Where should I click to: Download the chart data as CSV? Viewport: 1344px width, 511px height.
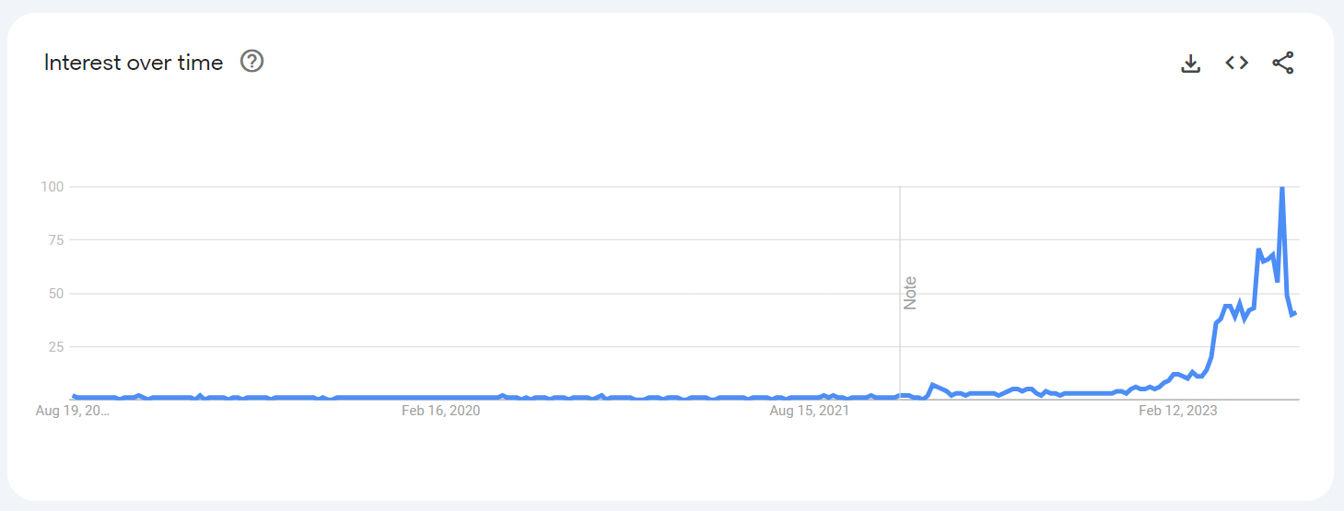[1191, 63]
